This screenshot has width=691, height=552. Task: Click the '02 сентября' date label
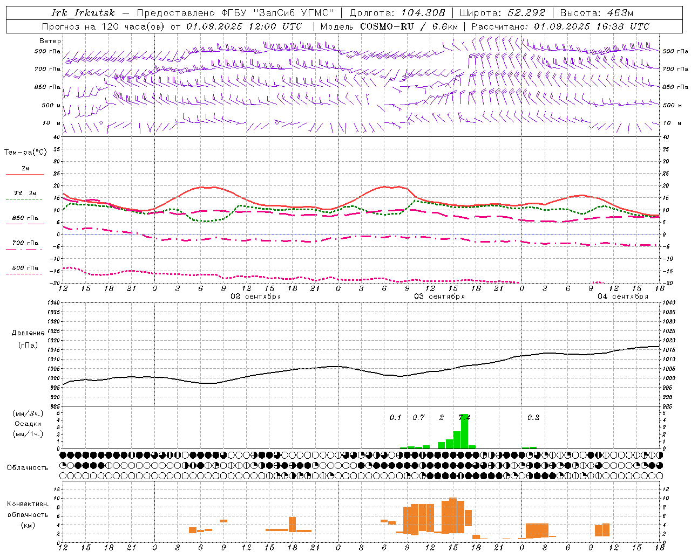pos(256,296)
